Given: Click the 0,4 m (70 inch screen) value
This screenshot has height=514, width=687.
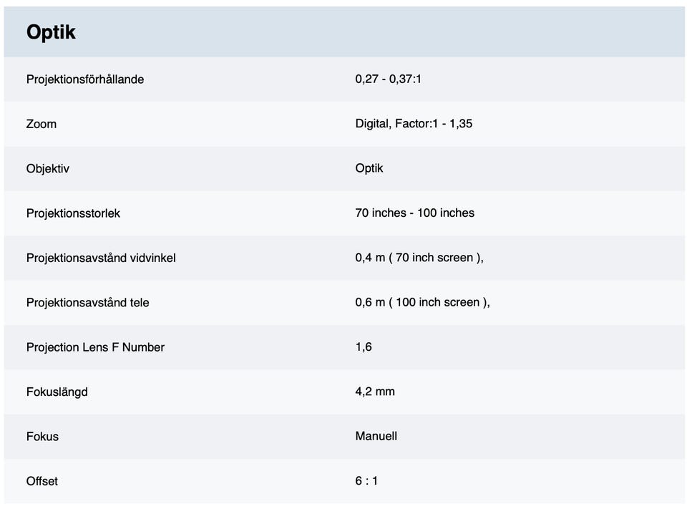Looking at the screenshot, I should coord(419,257).
